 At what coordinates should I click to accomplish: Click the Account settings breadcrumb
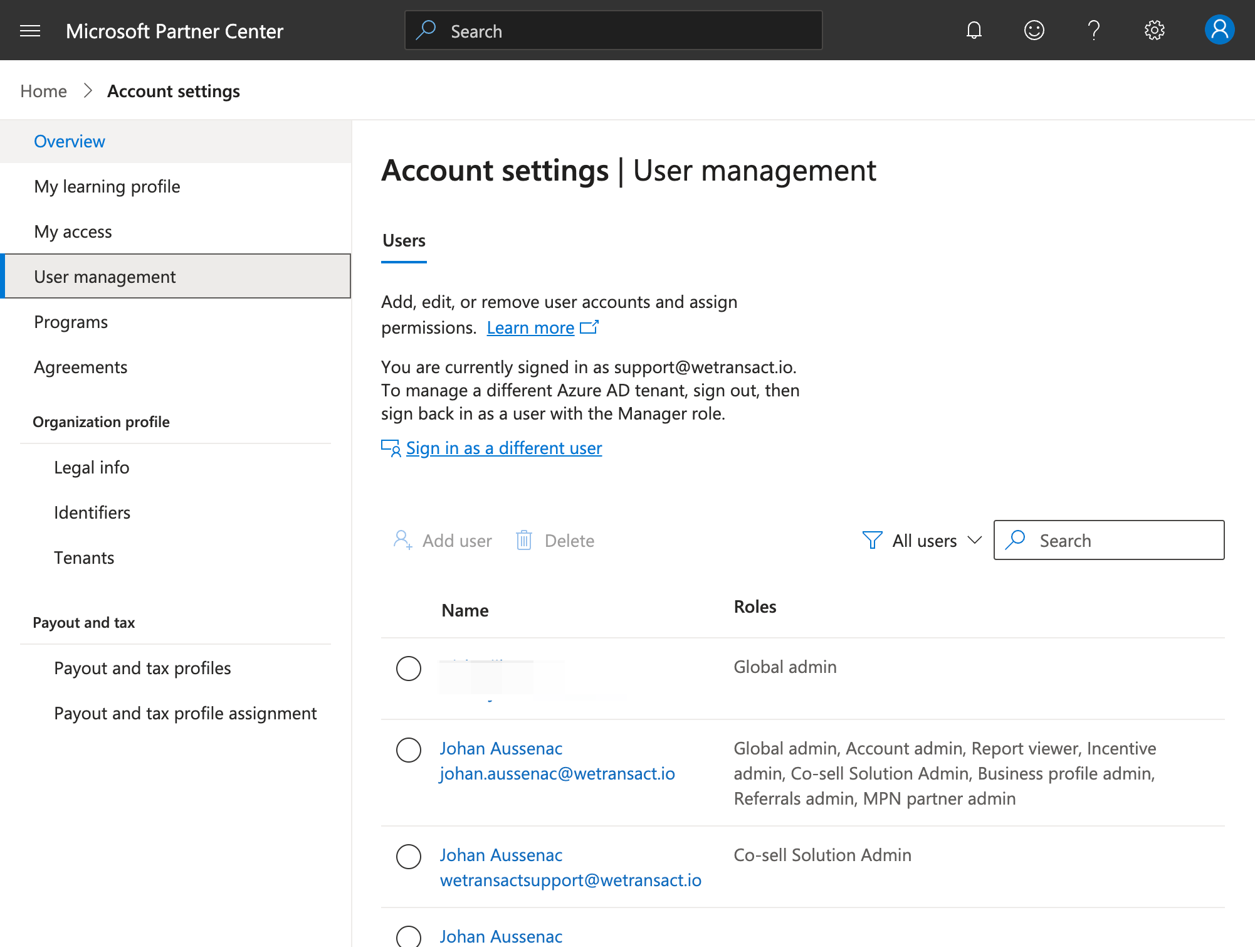pos(174,92)
